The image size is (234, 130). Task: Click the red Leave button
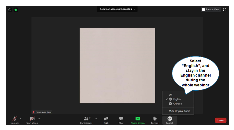click(220, 120)
